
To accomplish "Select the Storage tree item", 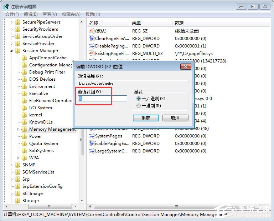I will pyautogui.click(x=31, y=201).
